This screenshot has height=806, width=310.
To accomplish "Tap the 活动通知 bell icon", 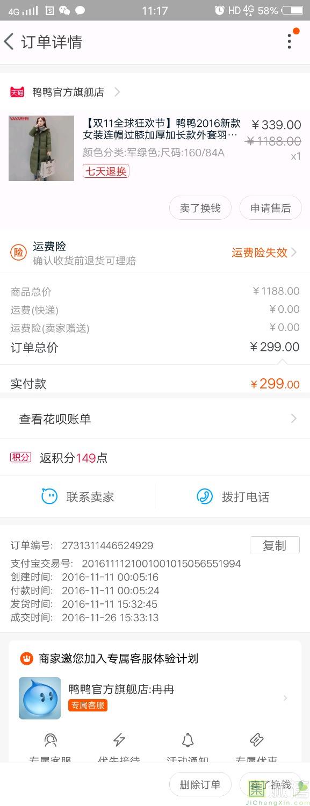I will [188, 740].
